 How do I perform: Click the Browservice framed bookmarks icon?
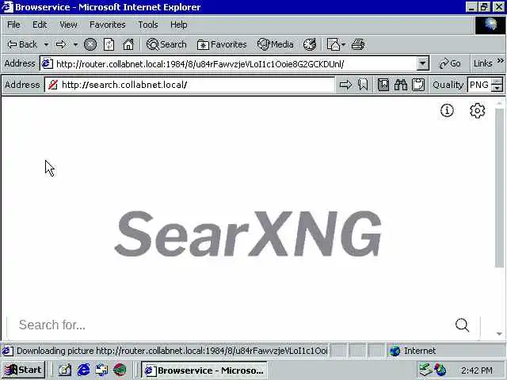(x=383, y=85)
